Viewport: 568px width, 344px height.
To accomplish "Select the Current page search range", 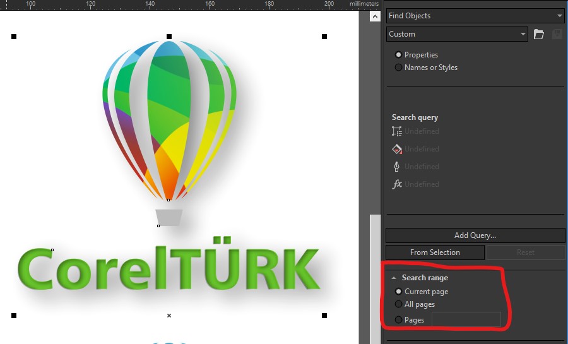I will 398,292.
